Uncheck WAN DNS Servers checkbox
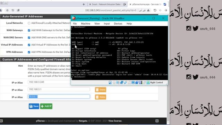The image size is (222, 125). pos(29,37)
